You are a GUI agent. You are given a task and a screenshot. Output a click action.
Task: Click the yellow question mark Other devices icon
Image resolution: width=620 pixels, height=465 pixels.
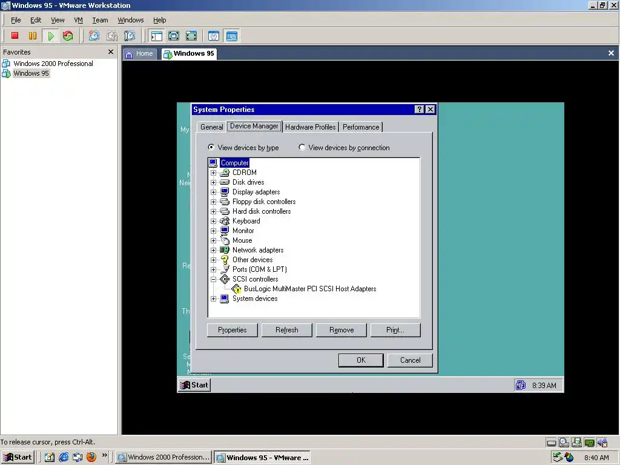point(225,260)
